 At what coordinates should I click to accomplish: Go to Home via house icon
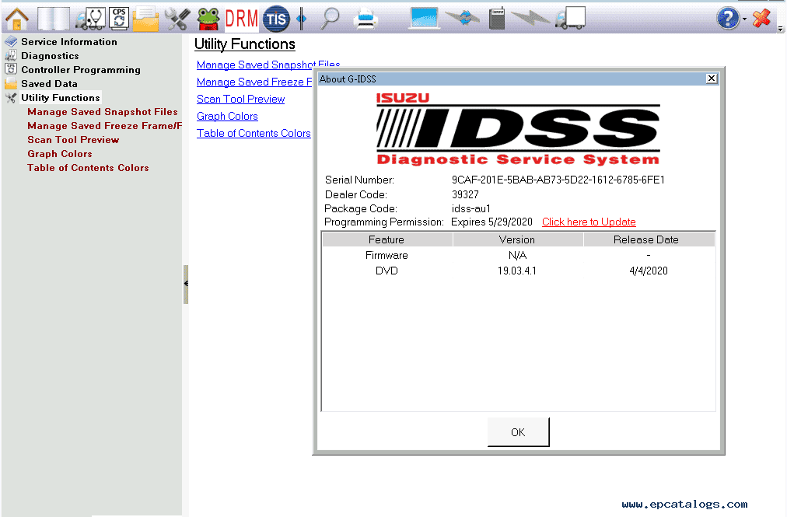coord(17,19)
